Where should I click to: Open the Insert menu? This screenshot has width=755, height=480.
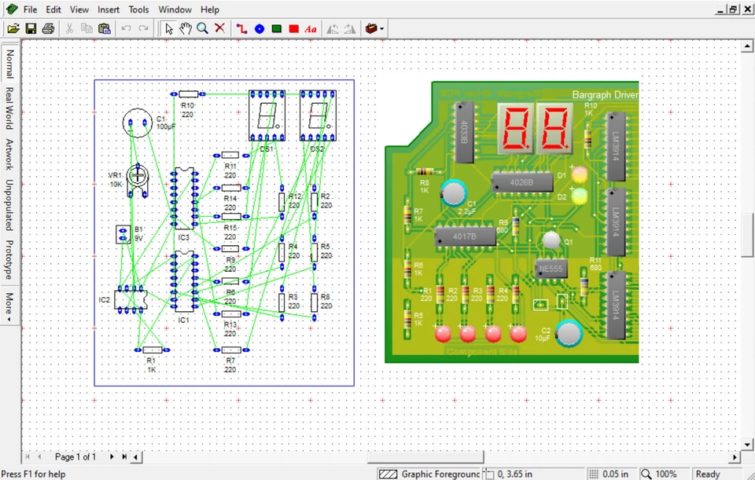(108, 9)
